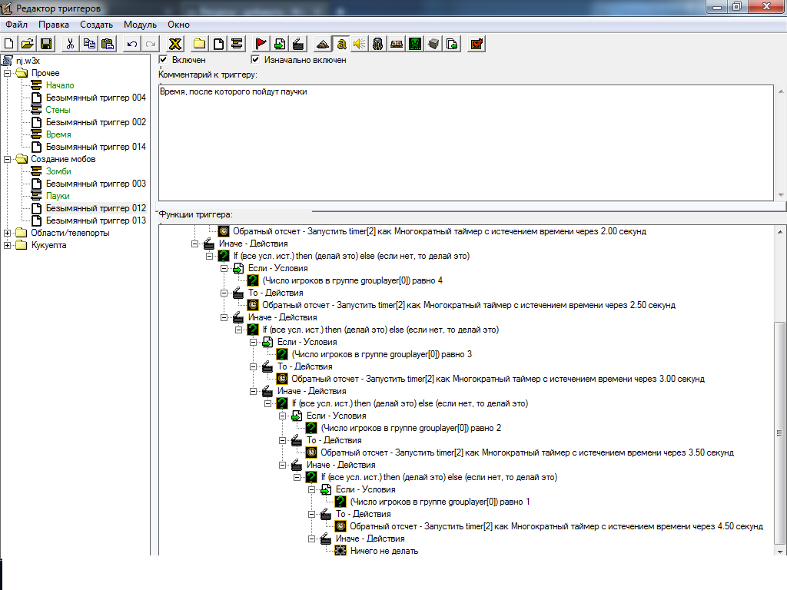The image size is (787, 590).
Task: Click the New map toolbar icon
Action: coord(9,44)
